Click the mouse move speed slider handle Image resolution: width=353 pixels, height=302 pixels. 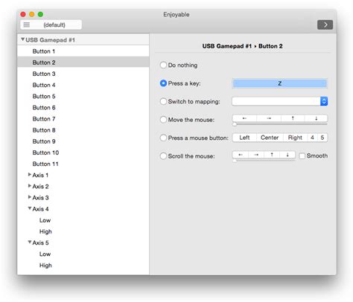point(235,124)
